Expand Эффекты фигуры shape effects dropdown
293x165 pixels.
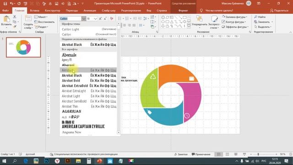click(235, 27)
